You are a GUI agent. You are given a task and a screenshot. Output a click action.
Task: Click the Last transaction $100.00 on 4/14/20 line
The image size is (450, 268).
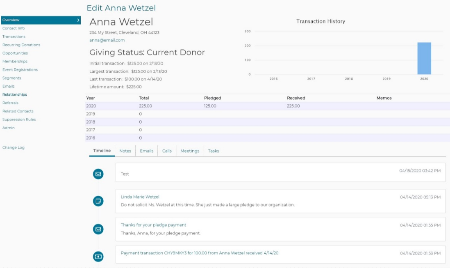(x=125, y=79)
